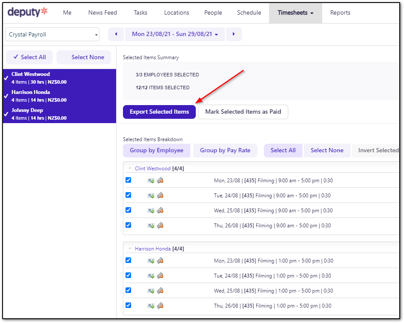Click Mark Selected Items as Paid

coord(243,112)
